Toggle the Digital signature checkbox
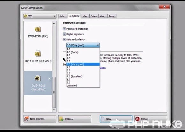Screen dimensions: 185x132 [64, 34]
